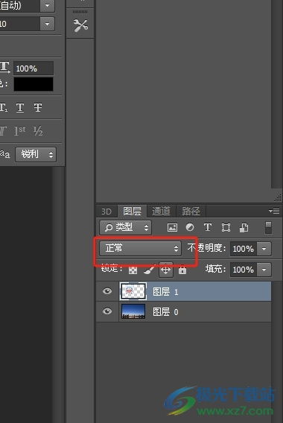Filter layers by pixel image icon

coord(172,227)
